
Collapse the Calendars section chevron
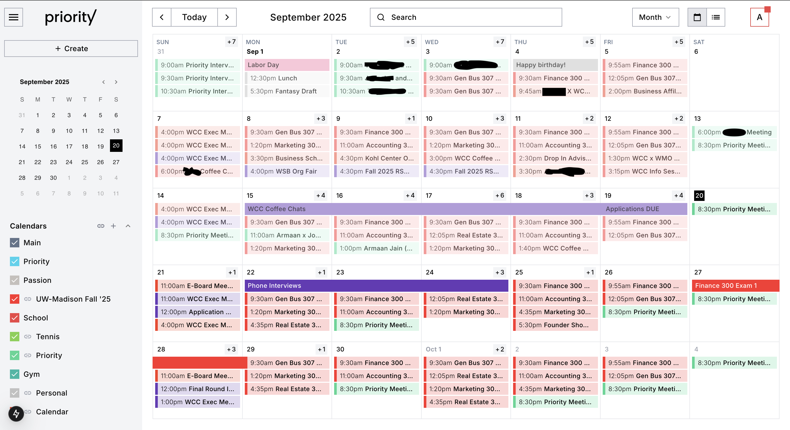coord(128,226)
